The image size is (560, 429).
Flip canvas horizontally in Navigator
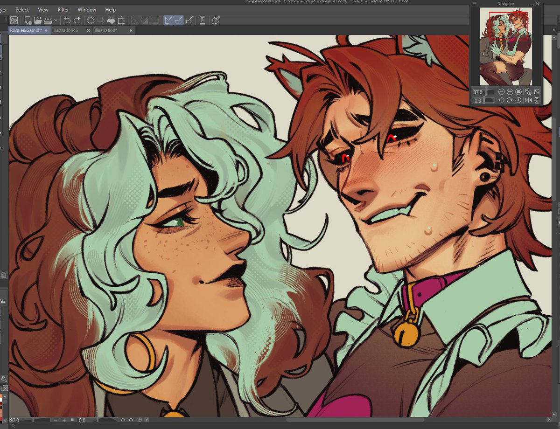[528, 100]
